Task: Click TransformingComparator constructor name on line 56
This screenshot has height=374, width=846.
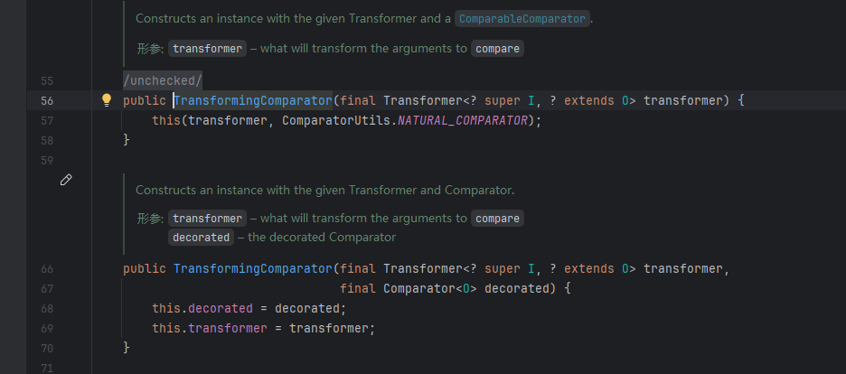Action: click(x=253, y=100)
